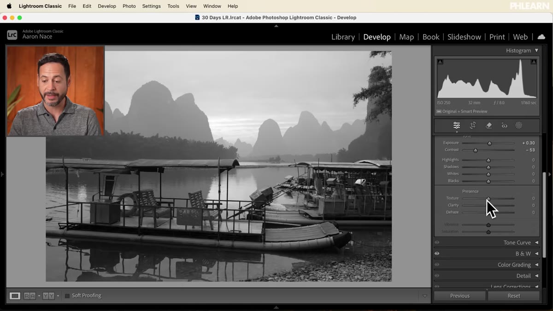
Task: Hide the top module picker panel
Action: click(276, 26)
